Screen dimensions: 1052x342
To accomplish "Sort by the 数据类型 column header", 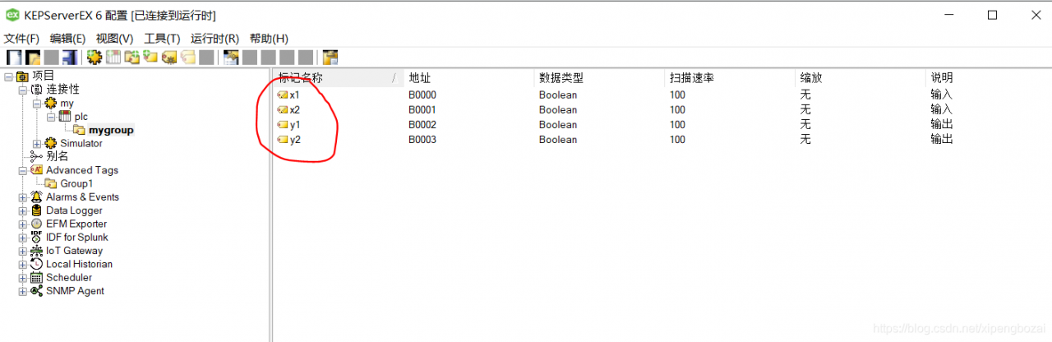I will [x=599, y=78].
